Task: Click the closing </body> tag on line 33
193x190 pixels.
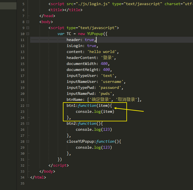Action: tap(47, 171)
